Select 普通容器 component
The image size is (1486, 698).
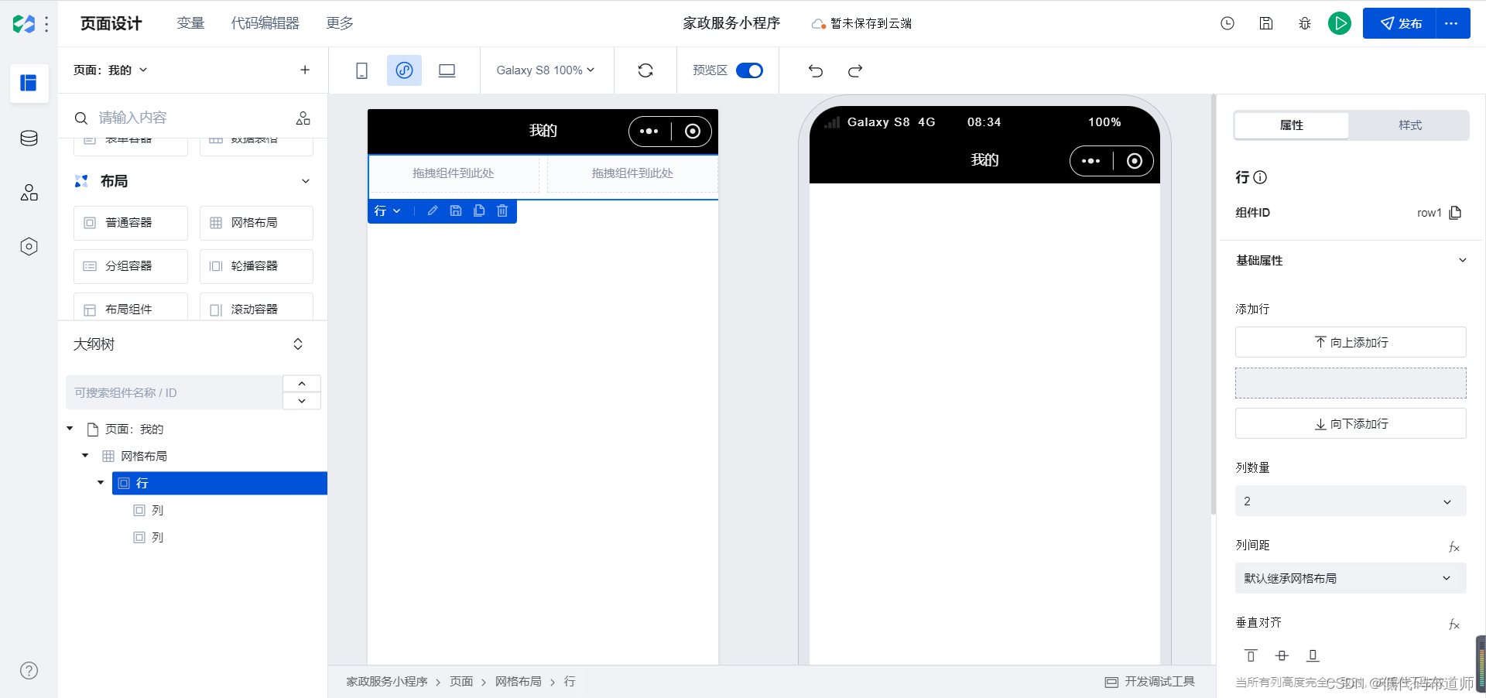pyautogui.click(x=131, y=223)
